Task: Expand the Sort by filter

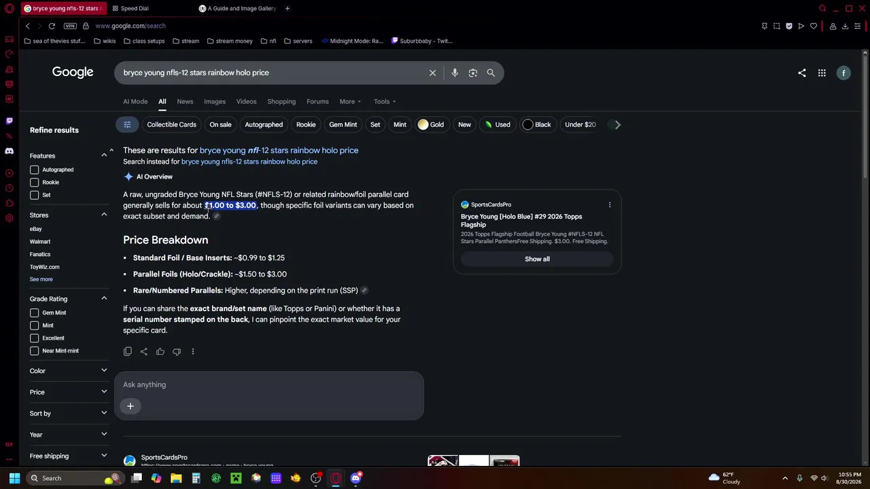Action: click(x=104, y=413)
